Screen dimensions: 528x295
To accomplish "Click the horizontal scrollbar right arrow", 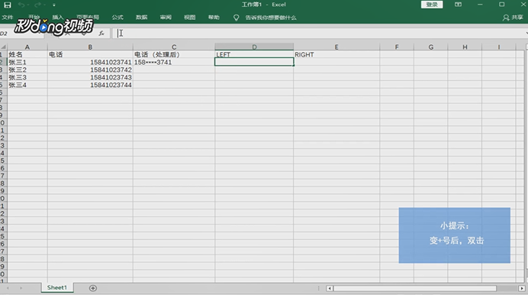I will tap(522, 288).
